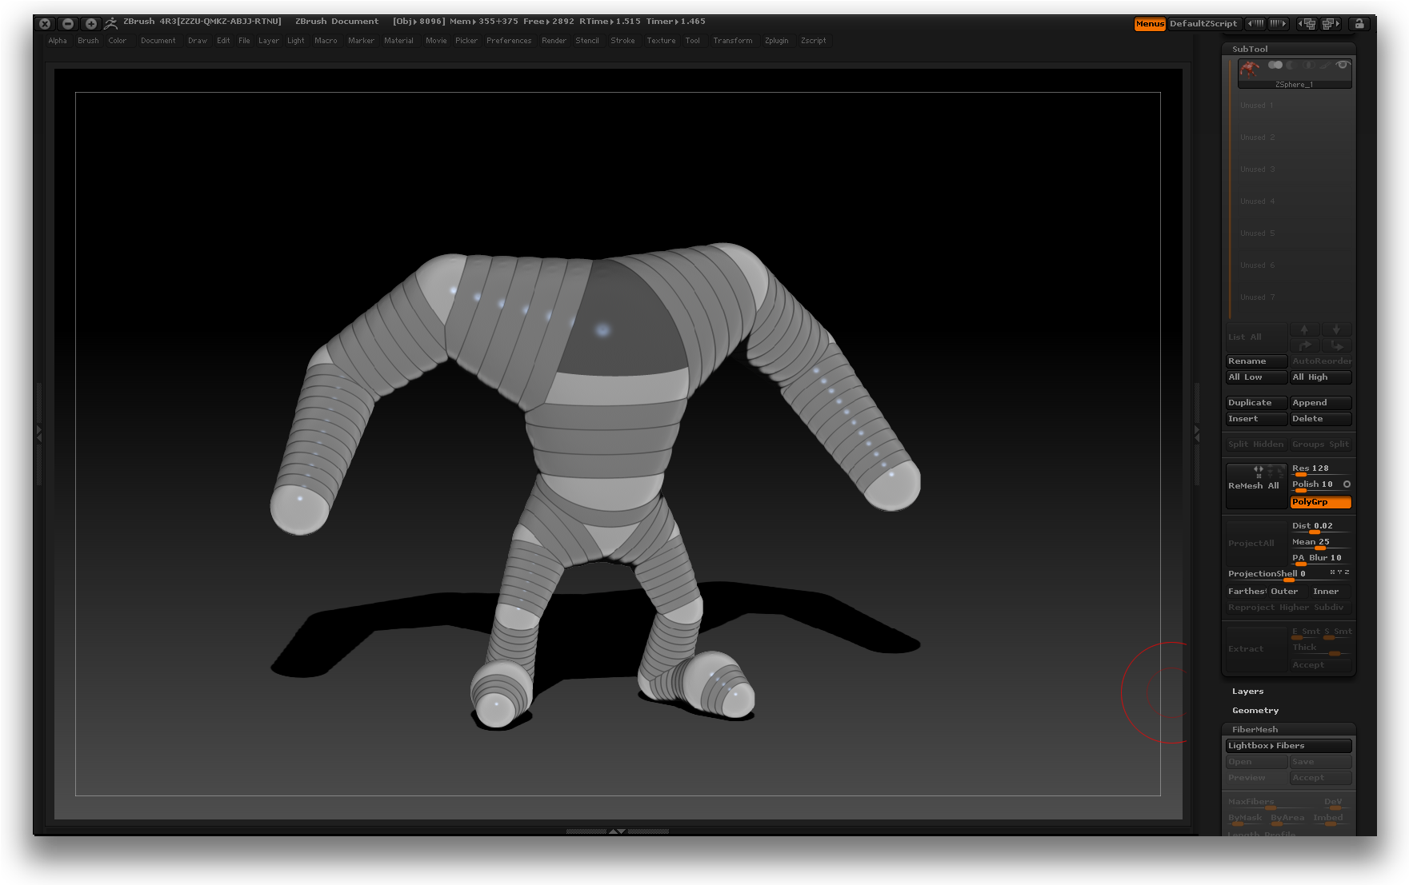
Task: Toggle the orange Menus button
Action: click(x=1150, y=24)
